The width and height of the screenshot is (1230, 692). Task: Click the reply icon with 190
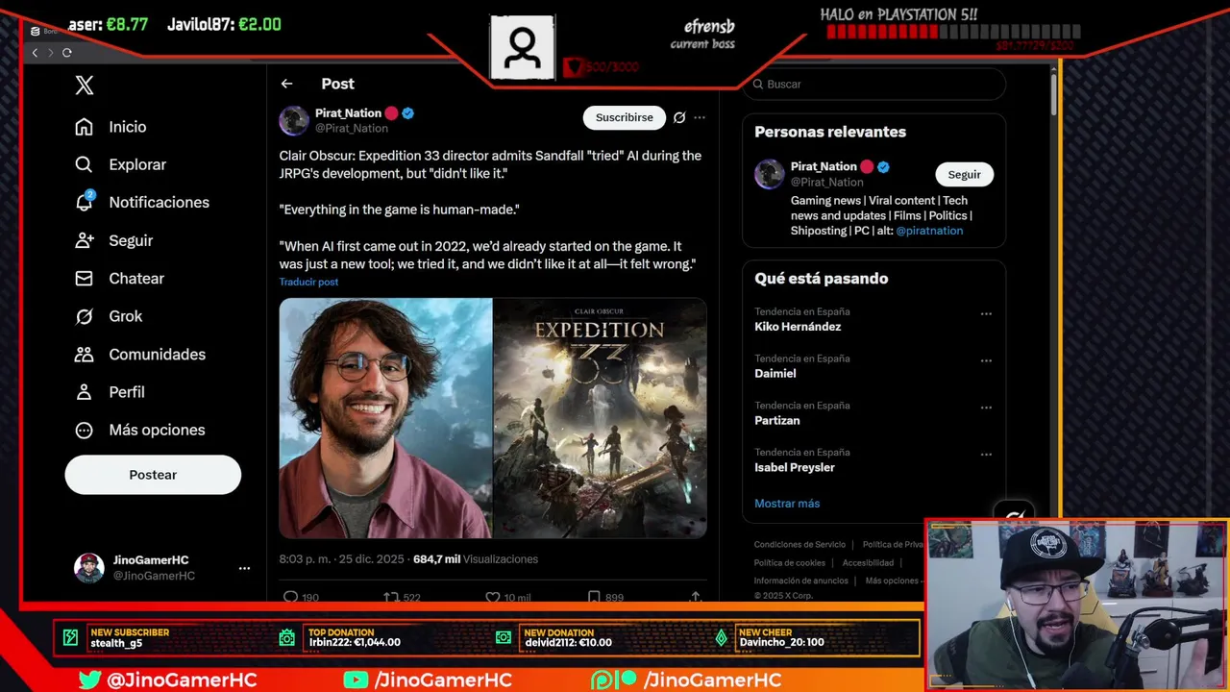290,597
